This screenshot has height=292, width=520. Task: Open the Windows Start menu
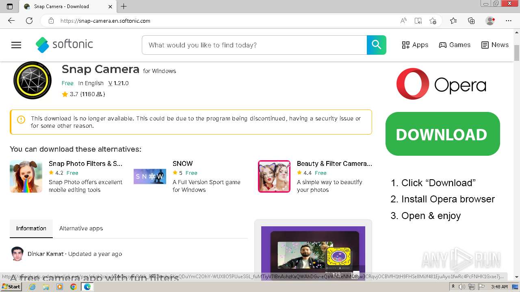[x=11, y=287]
